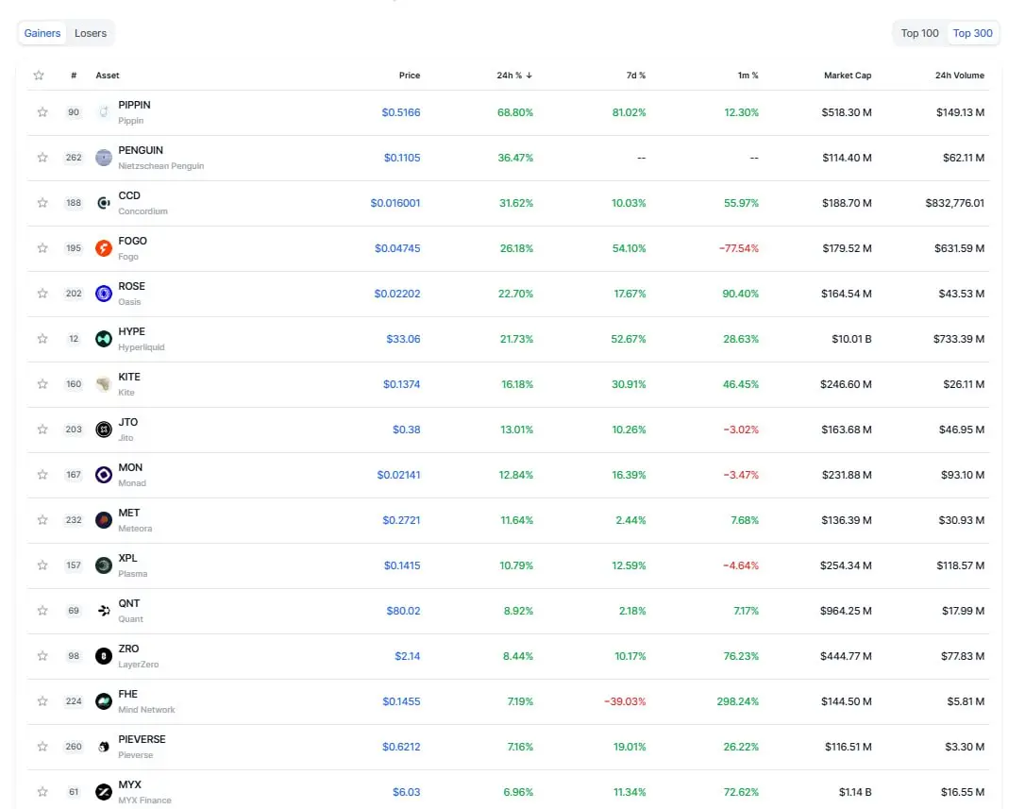Click the ROSE 1m change 90.40%

pyautogui.click(x=741, y=294)
